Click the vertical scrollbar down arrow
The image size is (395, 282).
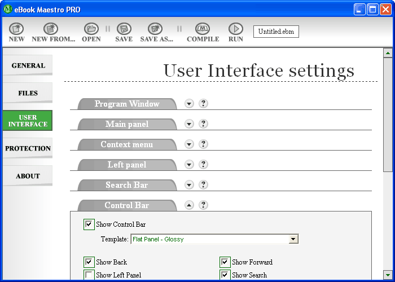pyautogui.click(x=388, y=276)
